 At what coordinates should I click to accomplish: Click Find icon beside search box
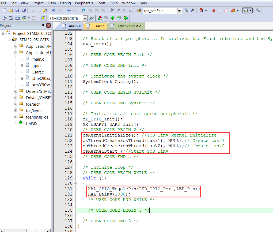[x=186, y=11]
